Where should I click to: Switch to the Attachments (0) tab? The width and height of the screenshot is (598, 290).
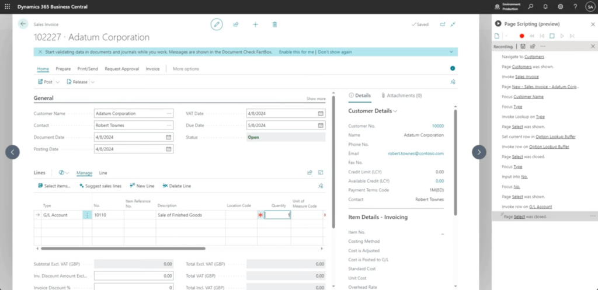pyautogui.click(x=401, y=95)
